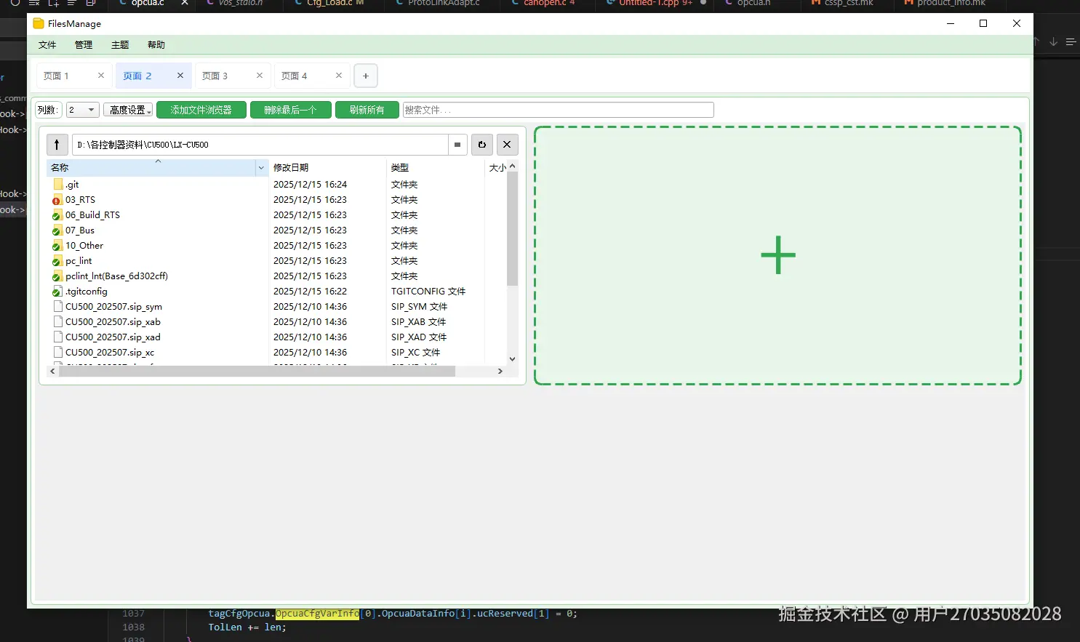Viewport: 1080px width, 642px height.
Task: Click the FilesManage title bar folder icon
Action: click(x=39, y=24)
